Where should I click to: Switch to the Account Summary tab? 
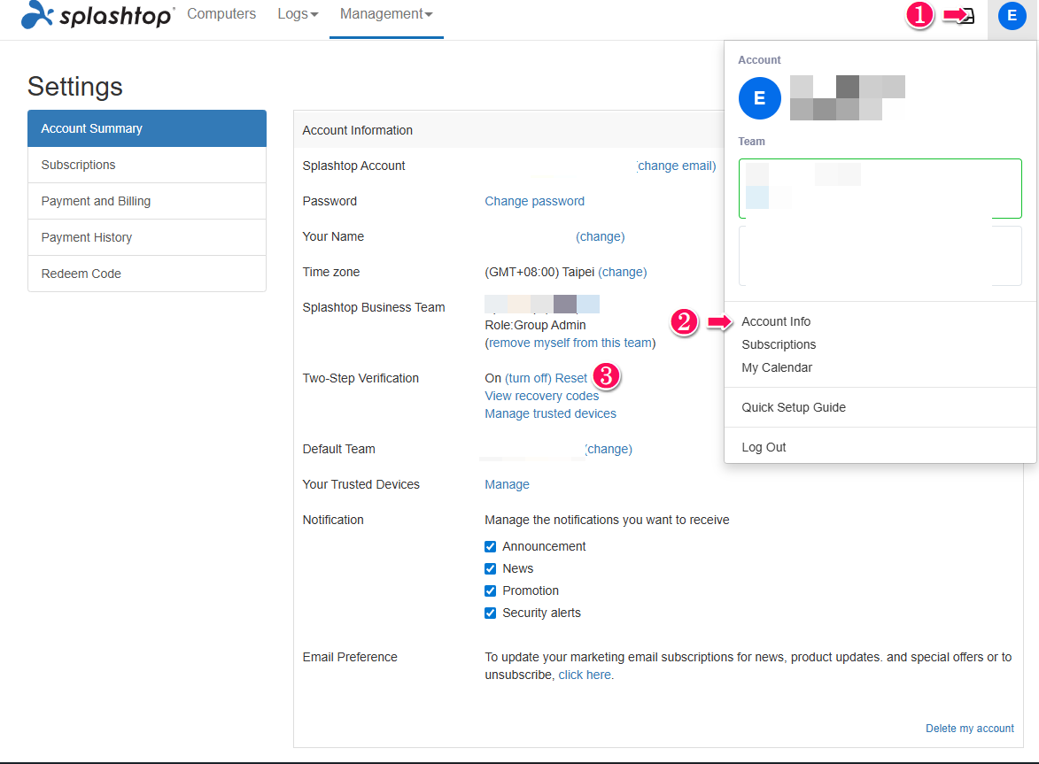coord(90,127)
